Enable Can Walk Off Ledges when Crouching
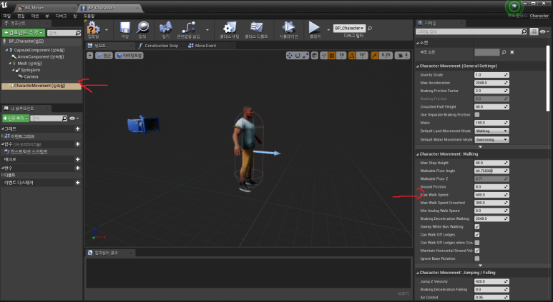The width and height of the screenshot is (553, 302). tap(477, 243)
